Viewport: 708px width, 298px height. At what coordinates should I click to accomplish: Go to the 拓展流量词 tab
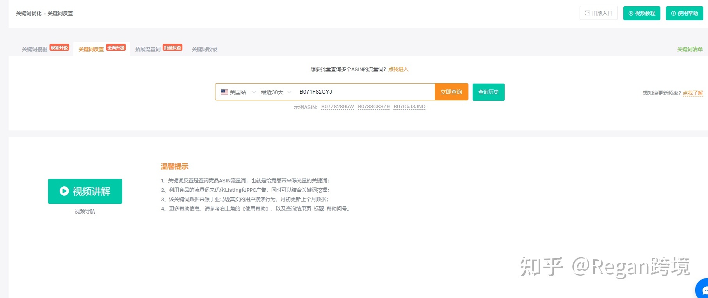(148, 49)
